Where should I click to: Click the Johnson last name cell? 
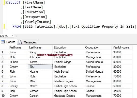point(40,57)
